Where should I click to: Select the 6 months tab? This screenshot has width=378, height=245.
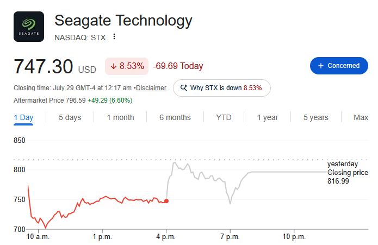[x=175, y=117]
